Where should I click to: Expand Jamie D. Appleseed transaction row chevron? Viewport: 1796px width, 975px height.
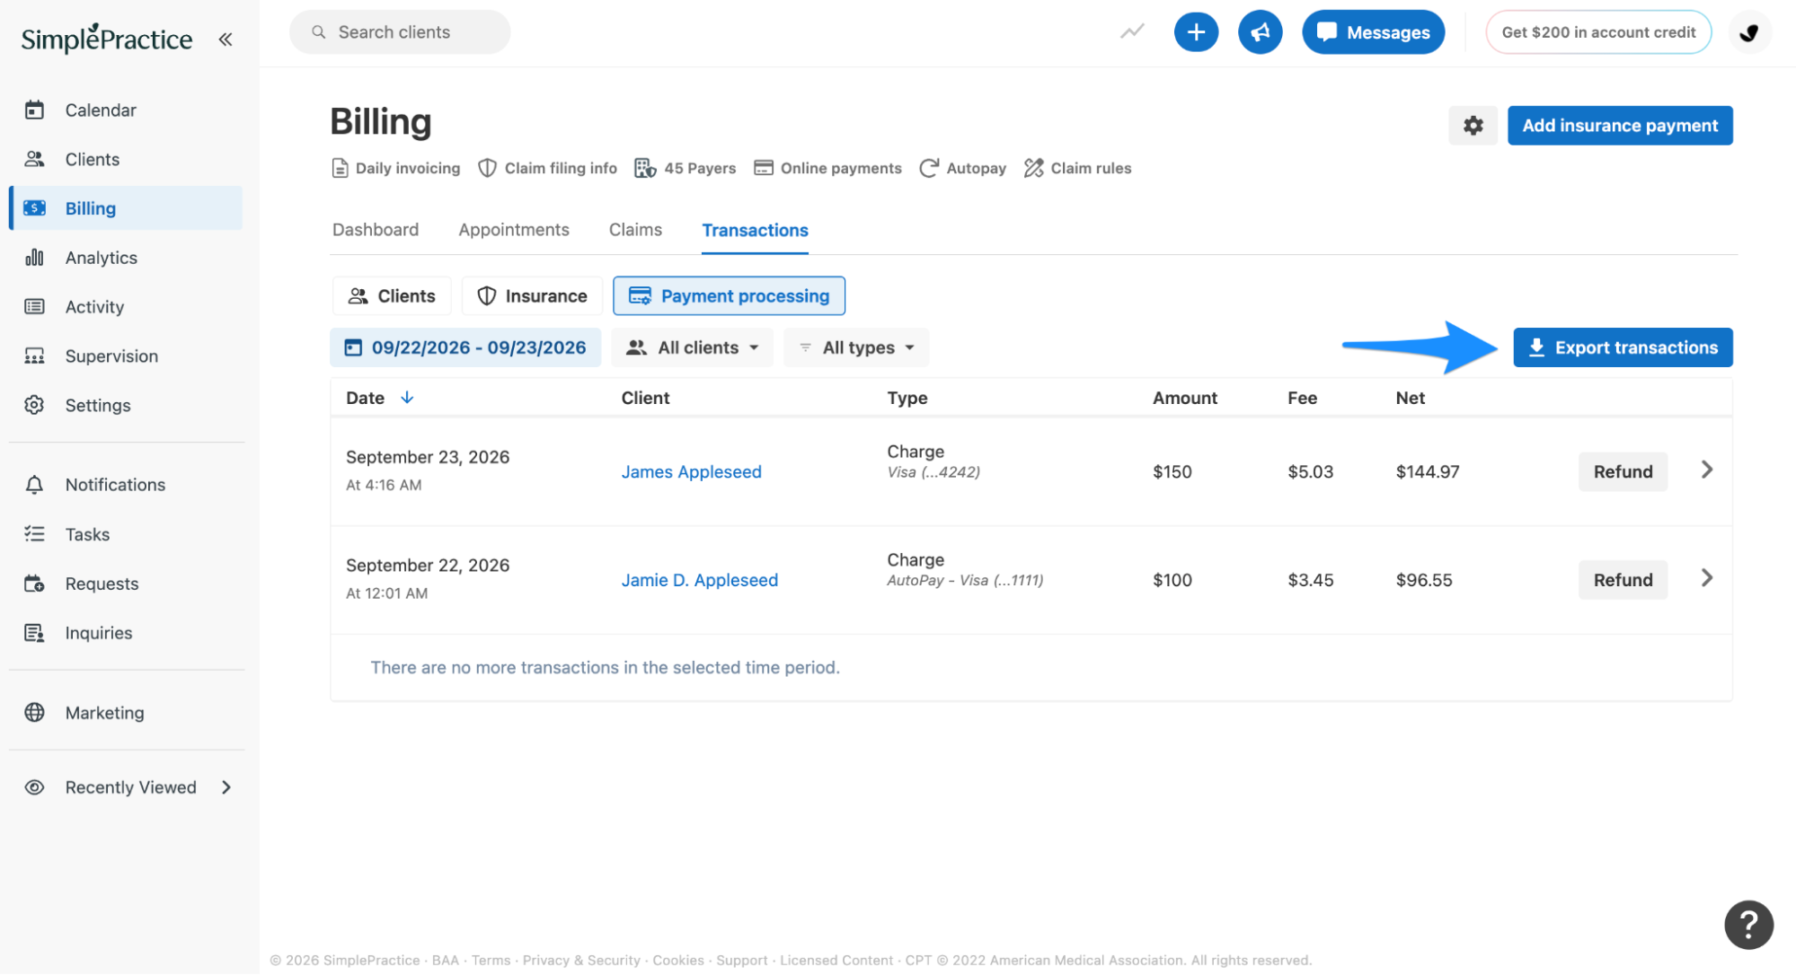point(1706,578)
